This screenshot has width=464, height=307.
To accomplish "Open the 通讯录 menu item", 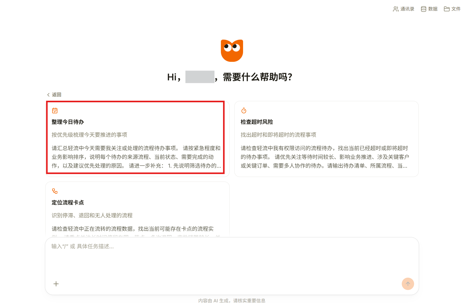I will coord(404,9).
